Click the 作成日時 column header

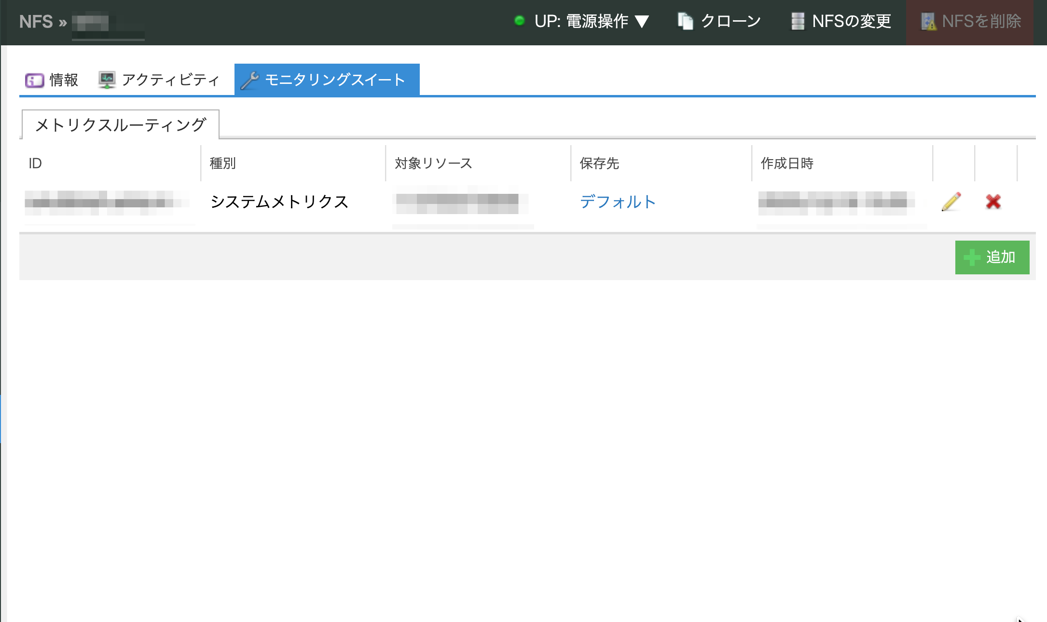pyautogui.click(x=787, y=163)
